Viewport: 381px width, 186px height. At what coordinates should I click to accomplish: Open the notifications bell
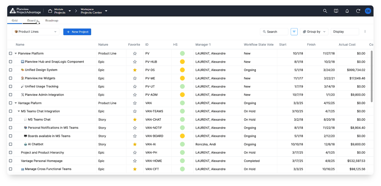click(x=347, y=11)
